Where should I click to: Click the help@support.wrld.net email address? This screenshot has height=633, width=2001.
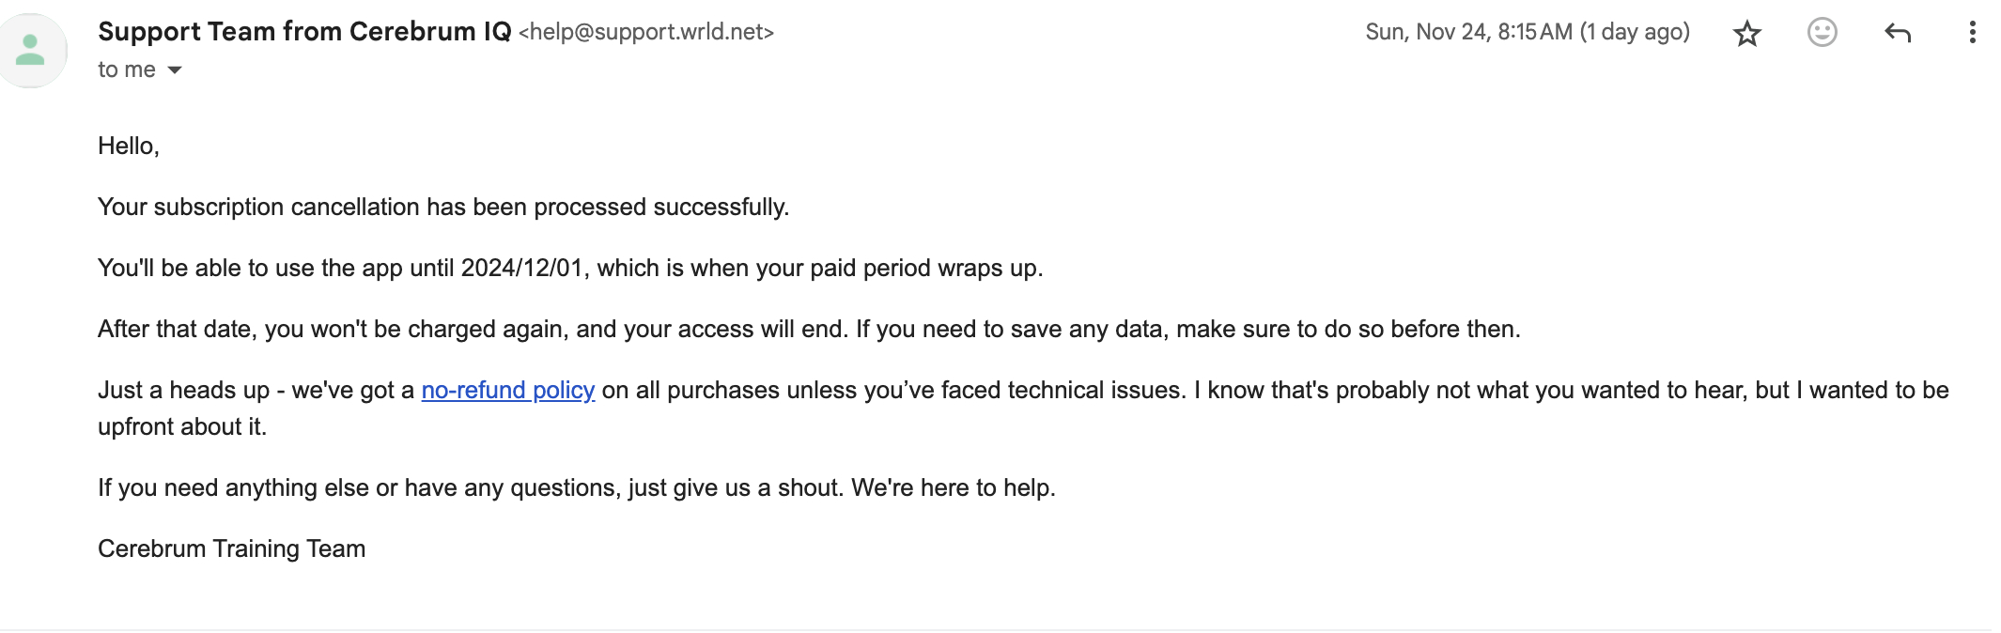tap(646, 32)
